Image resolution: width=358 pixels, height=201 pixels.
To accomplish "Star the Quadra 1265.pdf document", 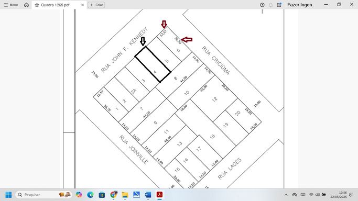I will (x=37, y=5).
